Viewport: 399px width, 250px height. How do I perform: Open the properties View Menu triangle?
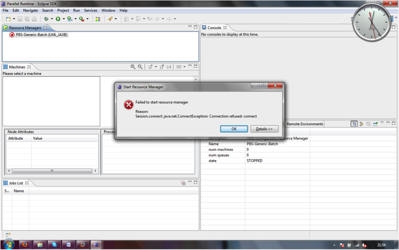pos(382,123)
